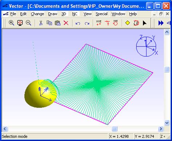The image size is (172, 141).
Task: Click the horizontal scrollbar thumb
Action: pos(115,129)
